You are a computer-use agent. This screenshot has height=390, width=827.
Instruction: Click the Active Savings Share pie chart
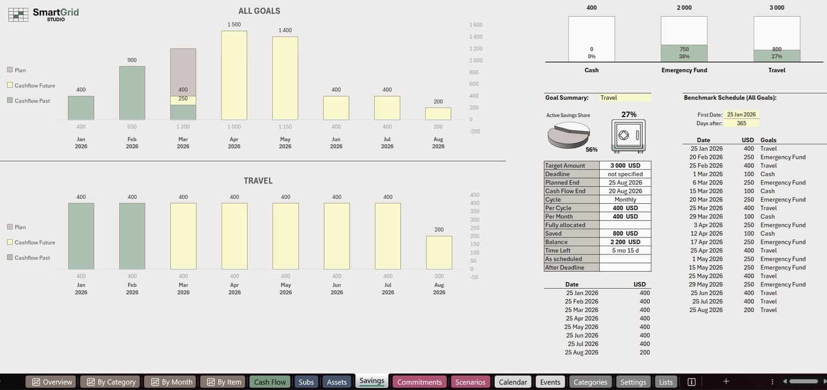pos(568,134)
